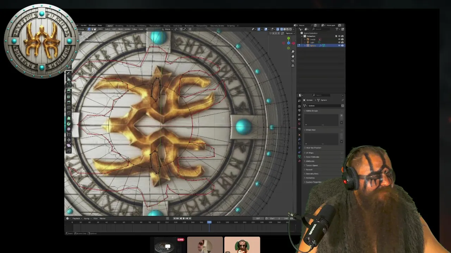Screen dimensions: 451x253
Task: Click the pan hand viewport navigation icon
Action: pos(293,56)
